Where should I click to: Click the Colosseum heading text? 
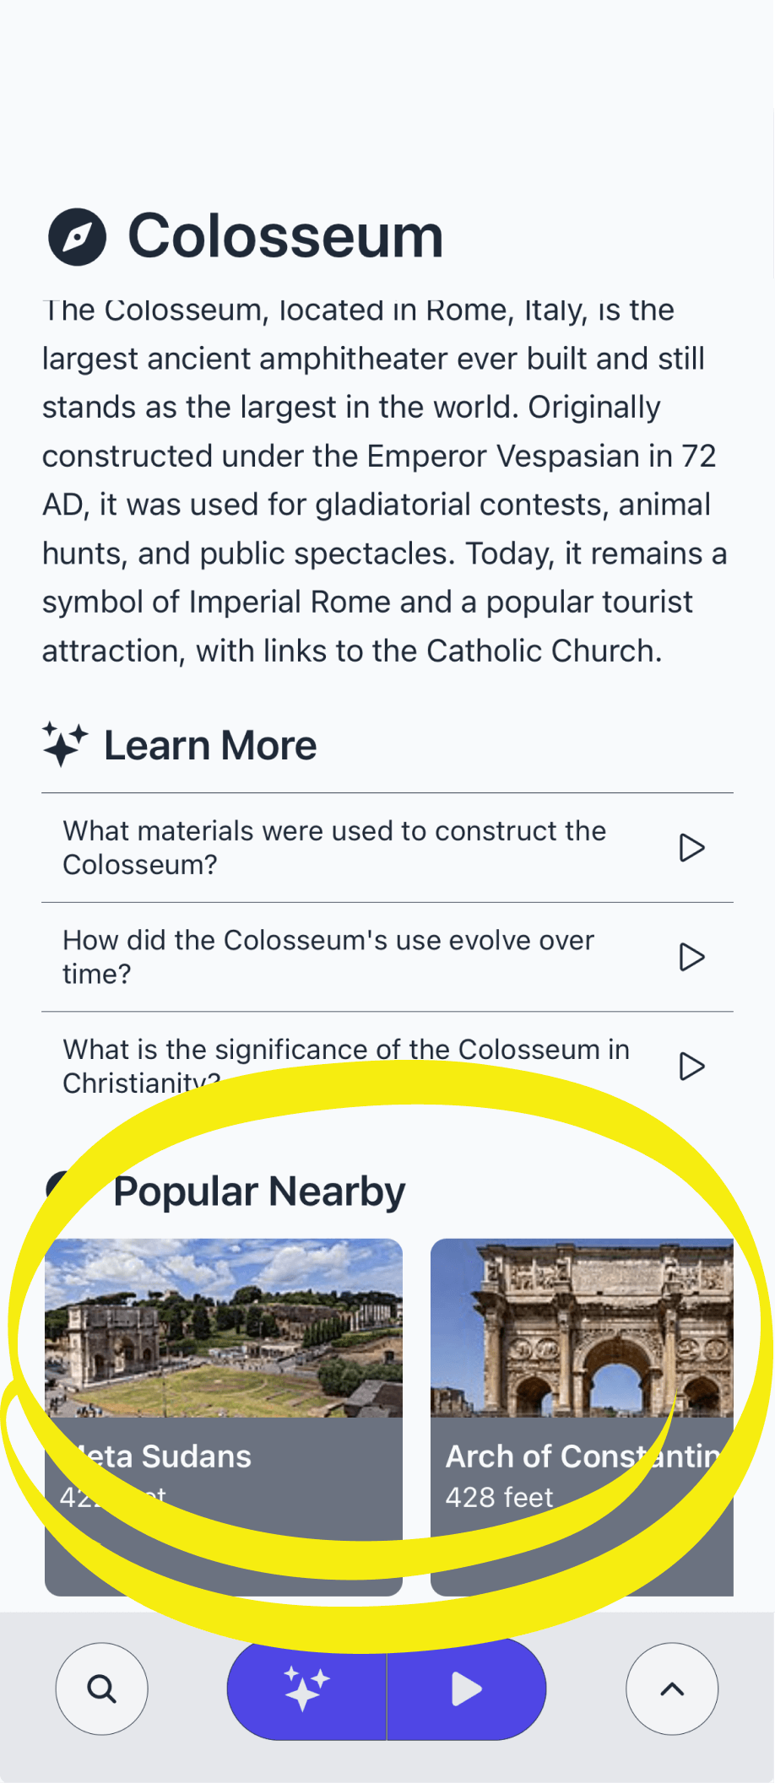tap(285, 236)
